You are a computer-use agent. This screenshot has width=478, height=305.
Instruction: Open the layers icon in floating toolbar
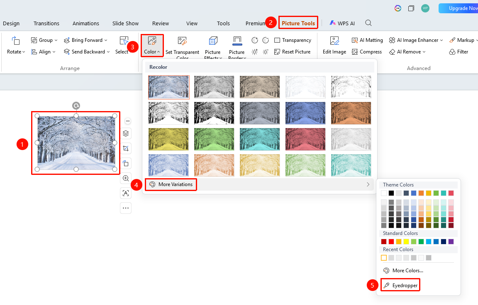pos(126,133)
